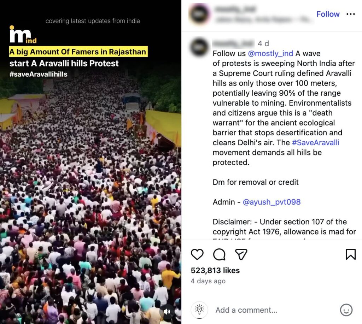Click the blurred caption author username
The height and width of the screenshot is (324, 362).
(233, 43)
